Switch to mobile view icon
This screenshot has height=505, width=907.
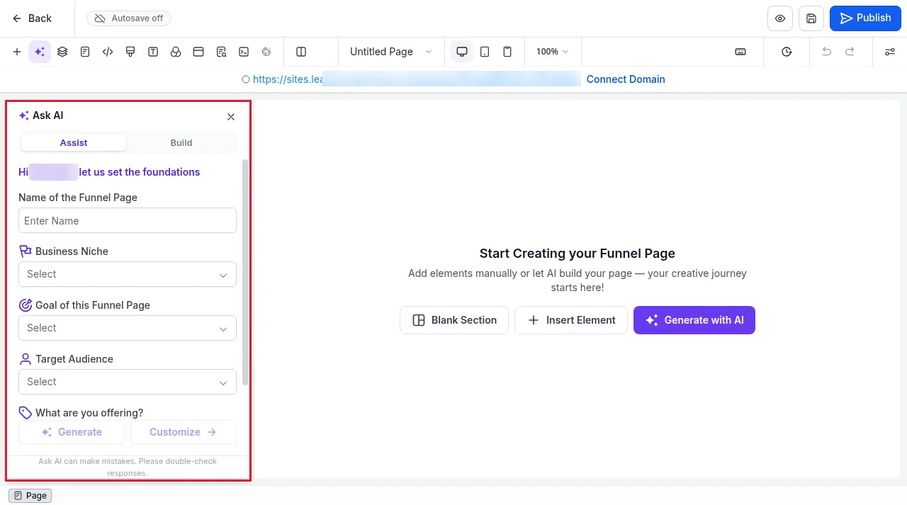[507, 52]
